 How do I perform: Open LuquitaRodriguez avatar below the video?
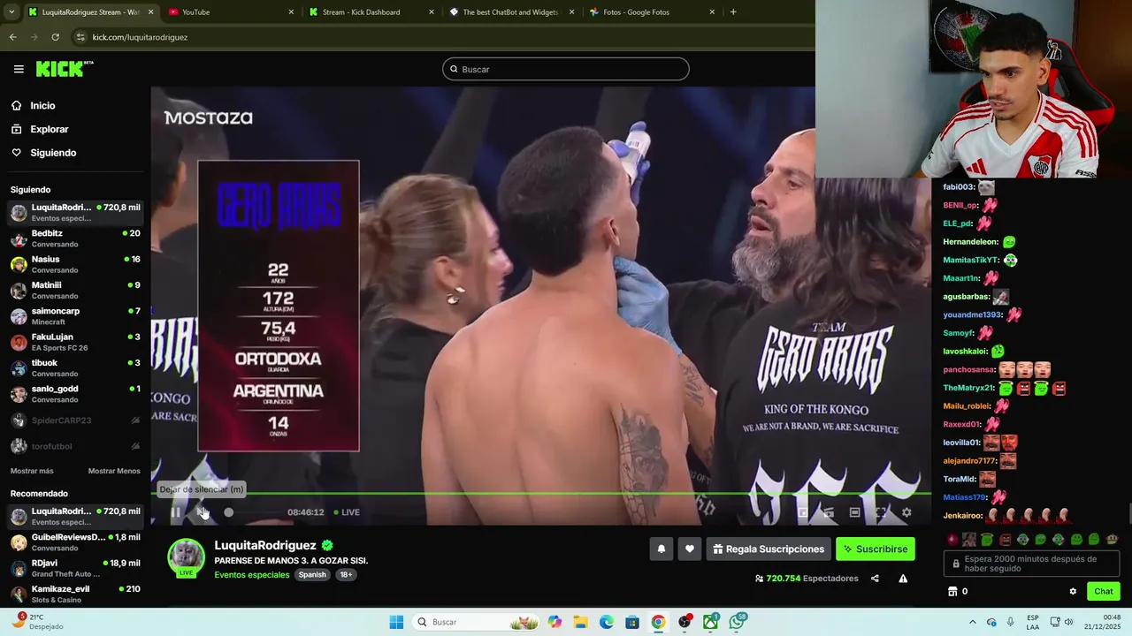click(x=186, y=557)
